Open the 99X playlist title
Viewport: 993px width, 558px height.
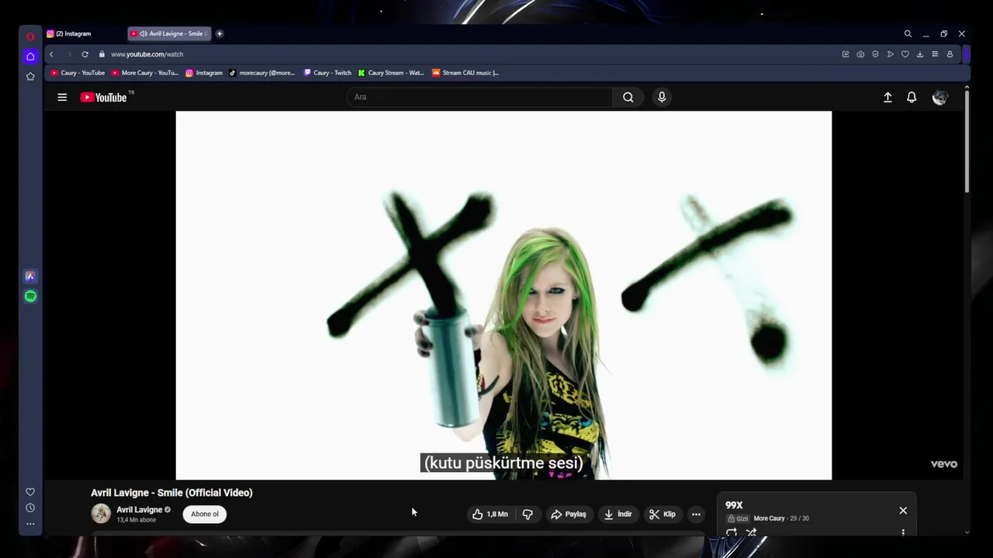coord(734,505)
